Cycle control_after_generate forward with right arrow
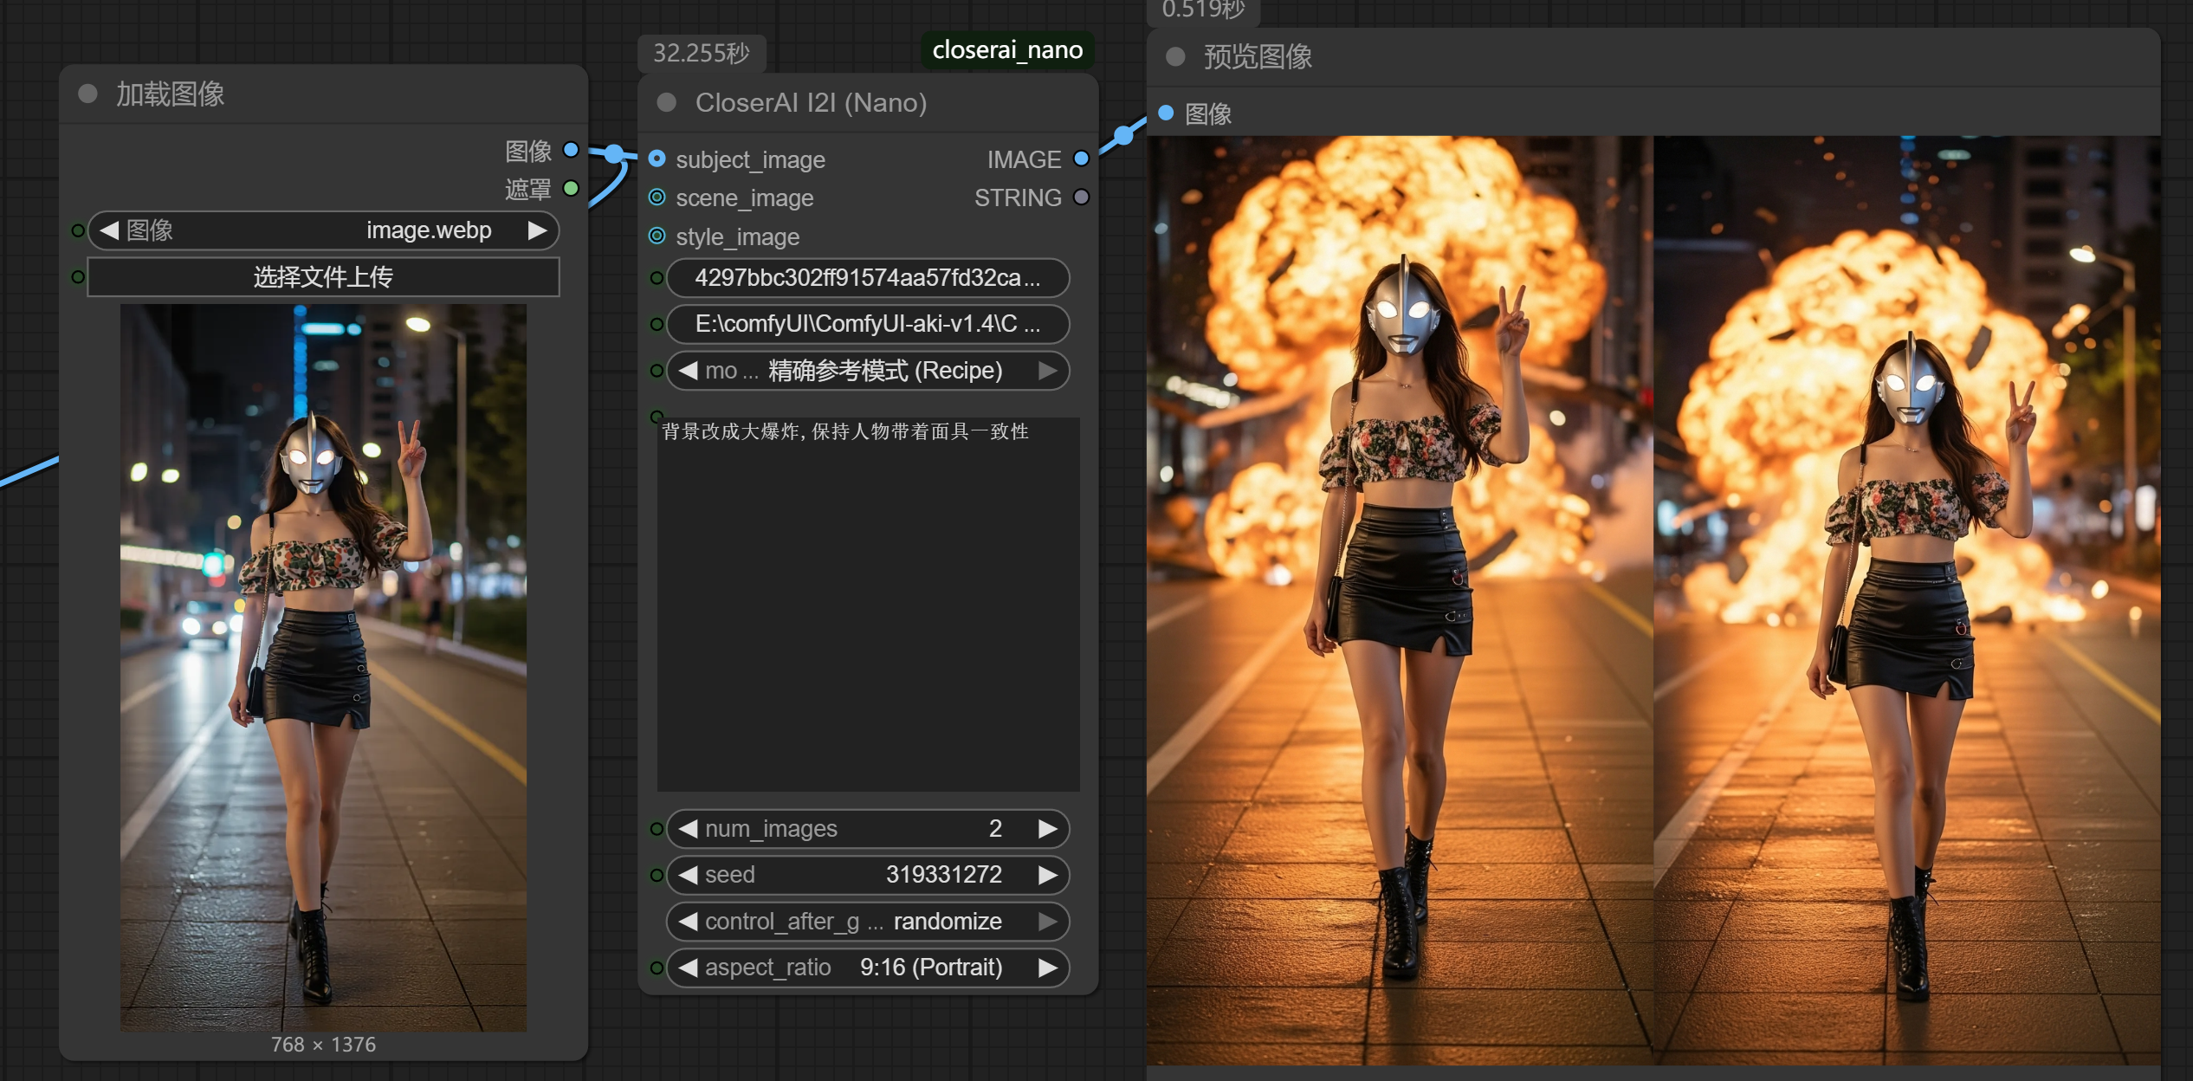Screen dimensions: 2193x1081 pyautogui.click(x=1048, y=922)
